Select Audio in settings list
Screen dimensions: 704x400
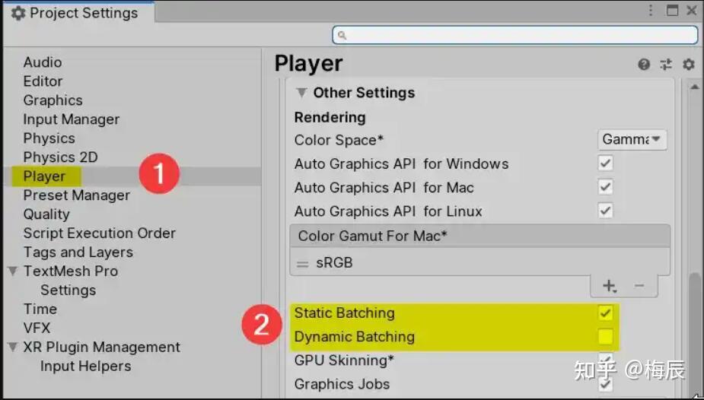tap(43, 62)
